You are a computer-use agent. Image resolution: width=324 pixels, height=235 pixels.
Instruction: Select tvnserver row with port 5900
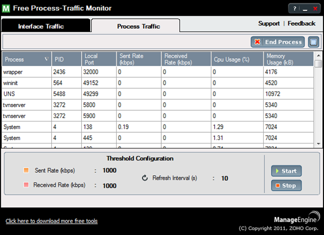click(158, 116)
